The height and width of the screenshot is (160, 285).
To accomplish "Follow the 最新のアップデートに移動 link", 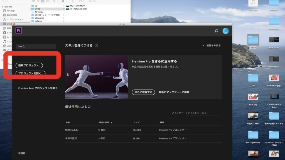I will tap(174, 92).
